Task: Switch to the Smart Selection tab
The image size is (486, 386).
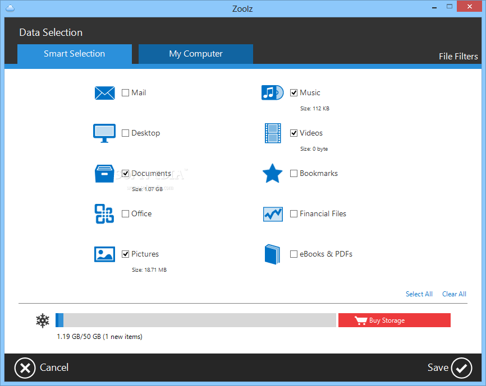Action: click(x=75, y=54)
